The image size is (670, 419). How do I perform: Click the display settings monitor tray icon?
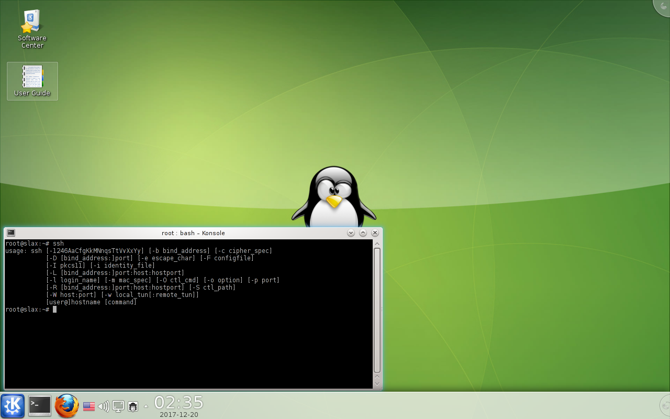118,406
